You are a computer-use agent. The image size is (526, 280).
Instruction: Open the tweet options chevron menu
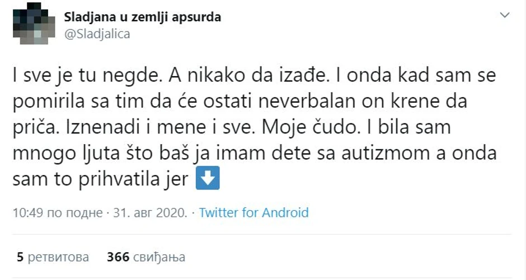505,15
